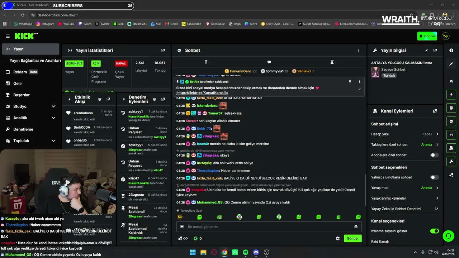The image size is (459, 258).
Task: Click FurkannGenc in the top gifters leaderboard
Action: [241, 71]
